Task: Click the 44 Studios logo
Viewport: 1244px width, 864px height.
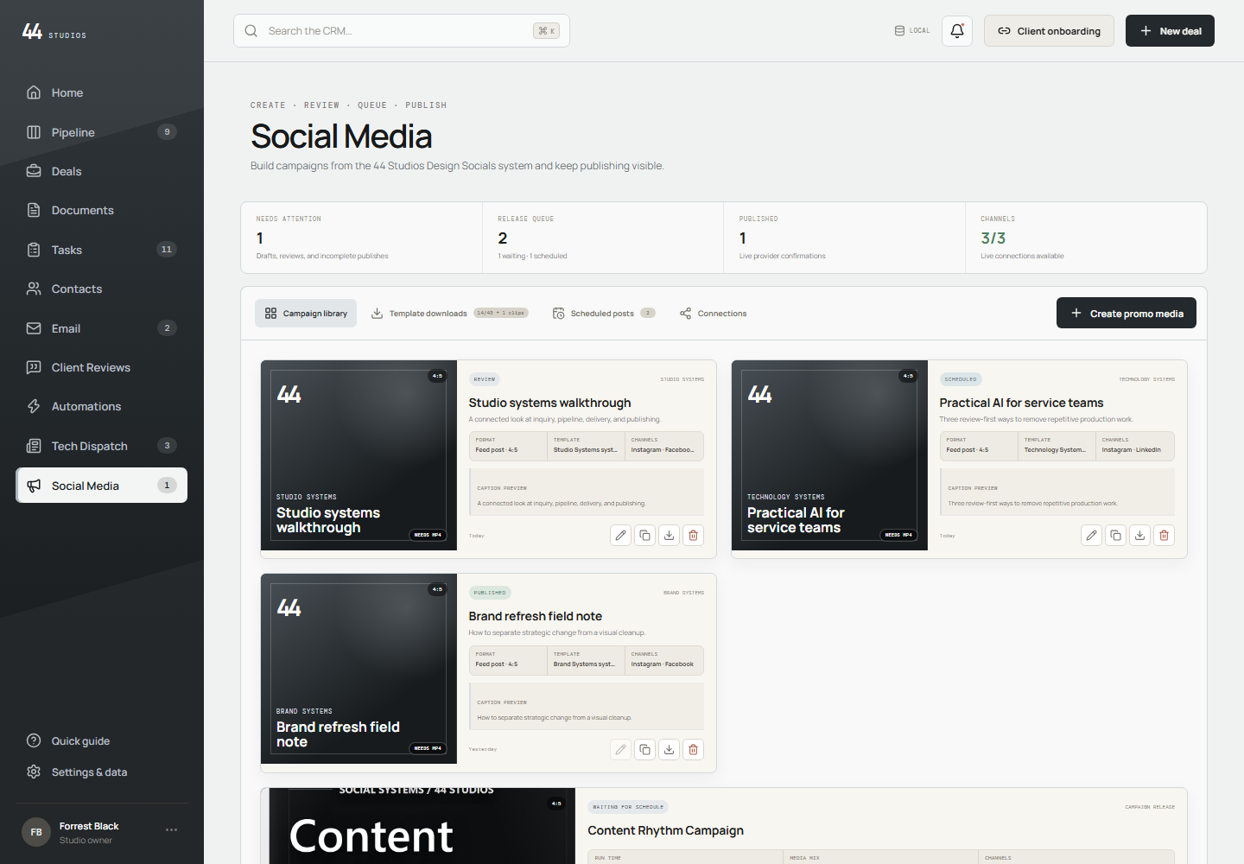Action: pyautogui.click(x=54, y=32)
